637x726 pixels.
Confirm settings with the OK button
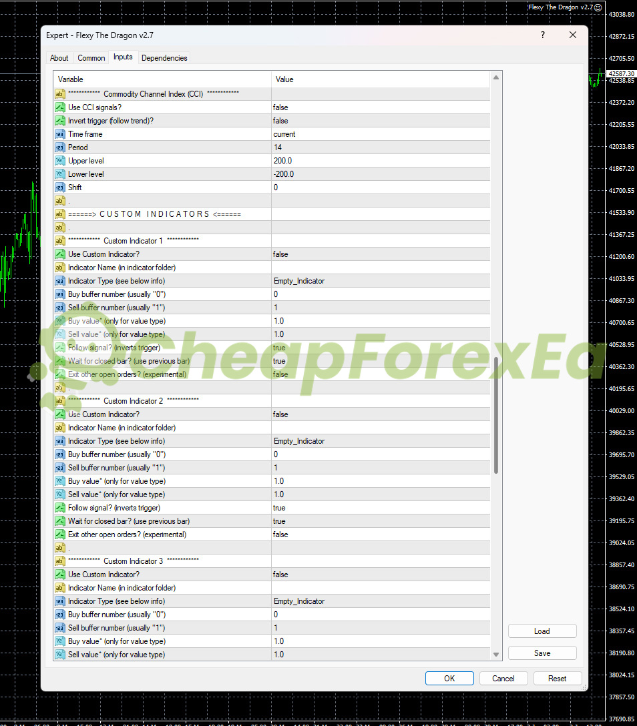point(449,679)
